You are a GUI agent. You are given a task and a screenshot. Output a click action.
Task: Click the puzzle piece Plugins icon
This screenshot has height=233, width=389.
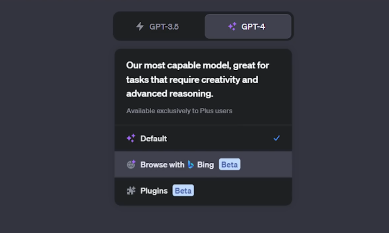pyautogui.click(x=131, y=190)
